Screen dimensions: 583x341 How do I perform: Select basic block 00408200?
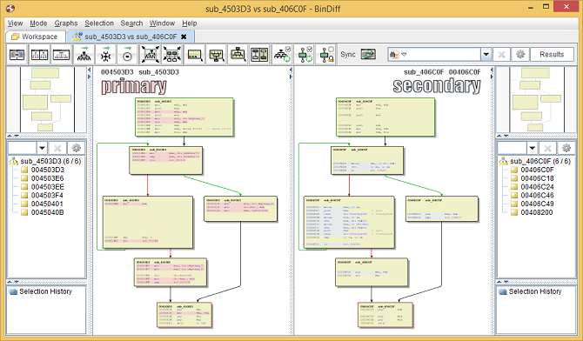[x=537, y=212]
